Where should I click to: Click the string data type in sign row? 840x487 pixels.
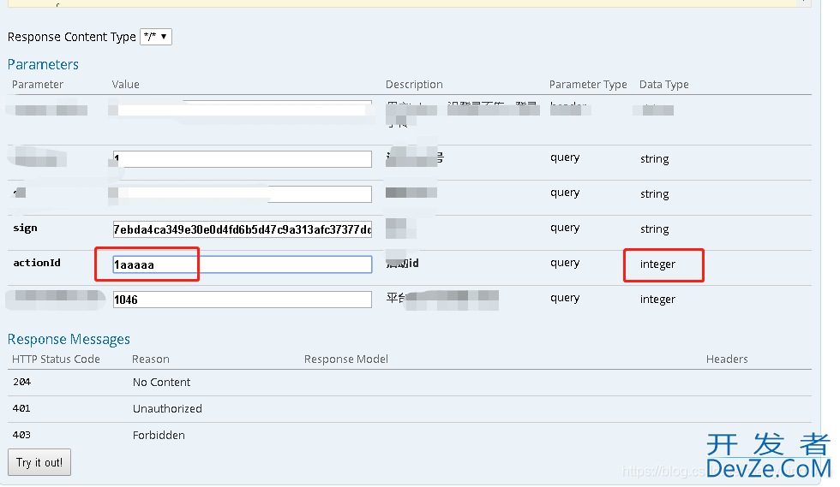click(x=654, y=229)
